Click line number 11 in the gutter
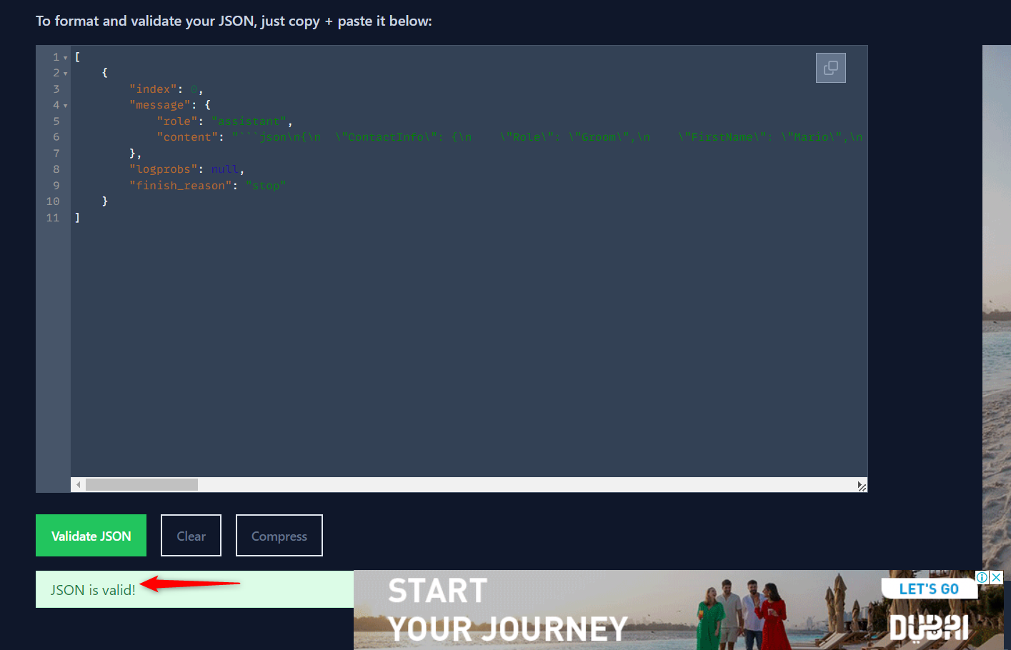 [x=53, y=218]
